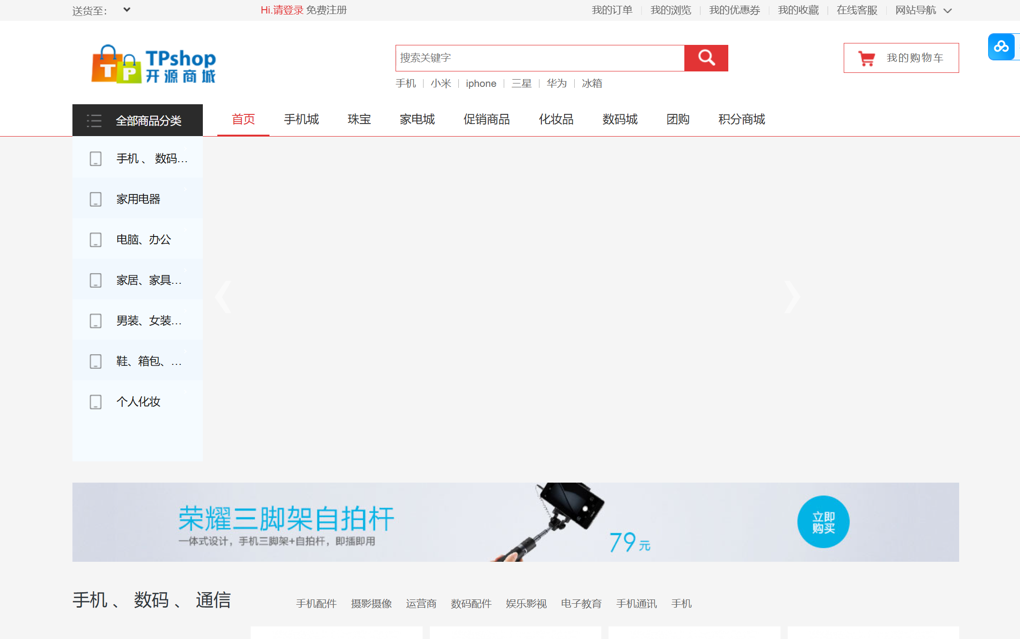Go to previous carousel slide arrow
Screen dimensions: 1020x639
(x=223, y=297)
